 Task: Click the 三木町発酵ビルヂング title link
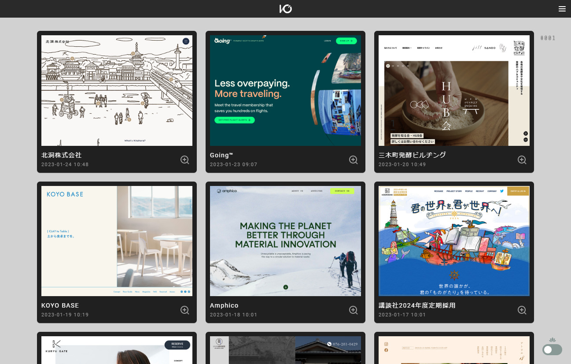pos(412,155)
